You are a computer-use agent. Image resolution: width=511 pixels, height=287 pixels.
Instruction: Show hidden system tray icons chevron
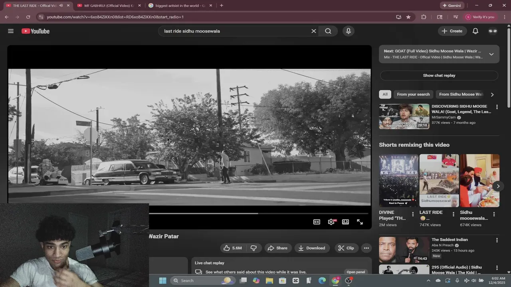coord(429,281)
